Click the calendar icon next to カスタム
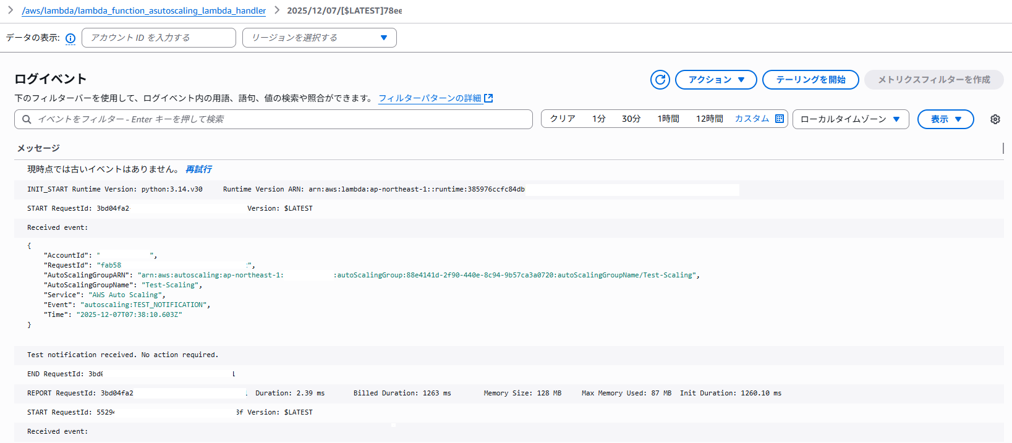This screenshot has height=443, width=1012. point(780,119)
